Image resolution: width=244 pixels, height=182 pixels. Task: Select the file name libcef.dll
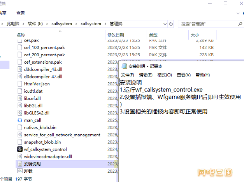pyautogui.click(x=32, y=98)
